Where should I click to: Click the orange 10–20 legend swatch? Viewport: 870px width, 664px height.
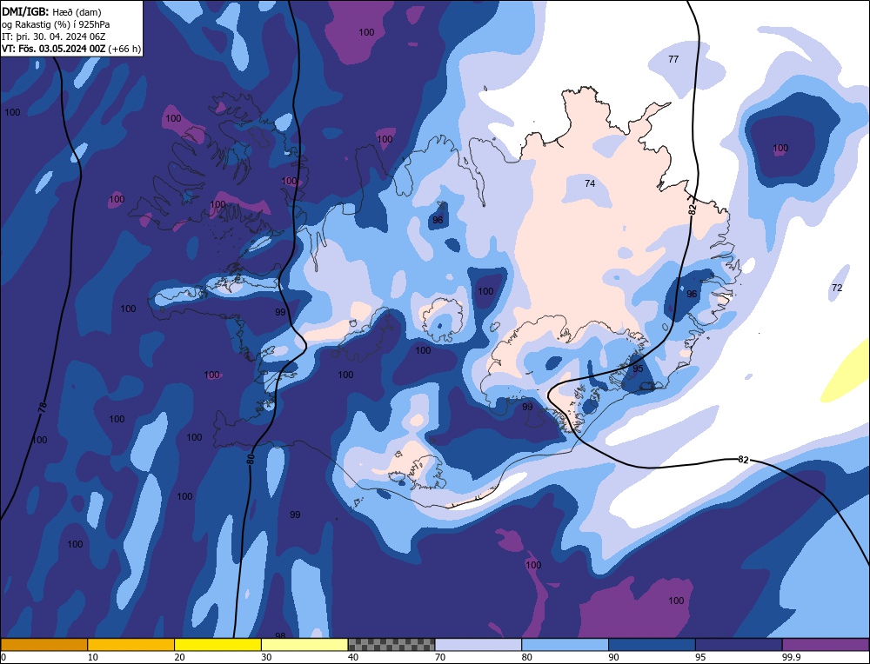point(131,644)
